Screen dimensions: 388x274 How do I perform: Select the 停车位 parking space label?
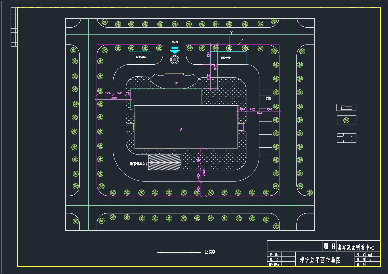268,99
